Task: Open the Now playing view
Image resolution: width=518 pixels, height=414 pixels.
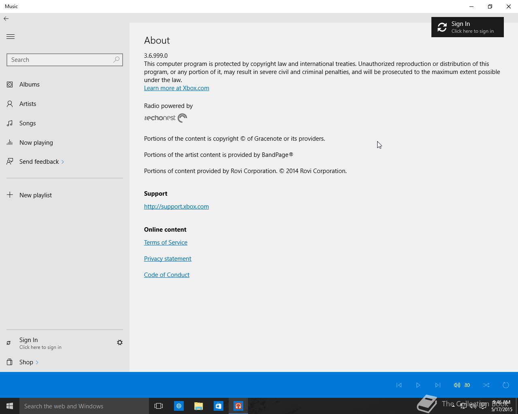Action: [65, 143]
